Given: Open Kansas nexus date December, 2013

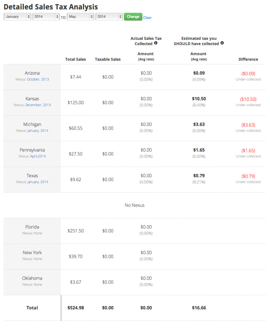Looking at the screenshot, I should pyautogui.click(x=38, y=105).
